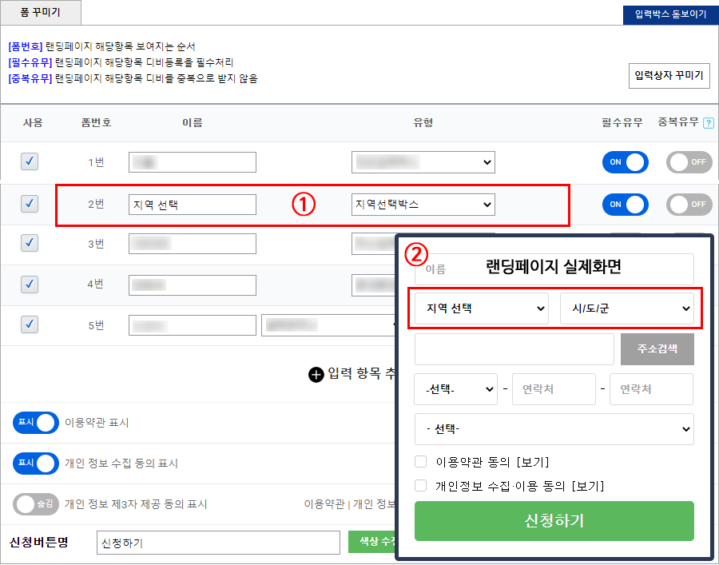Viewport: 719px width, 565px height.
Task: Check the 이용약관 동의 checkbox
Action: click(x=421, y=462)
